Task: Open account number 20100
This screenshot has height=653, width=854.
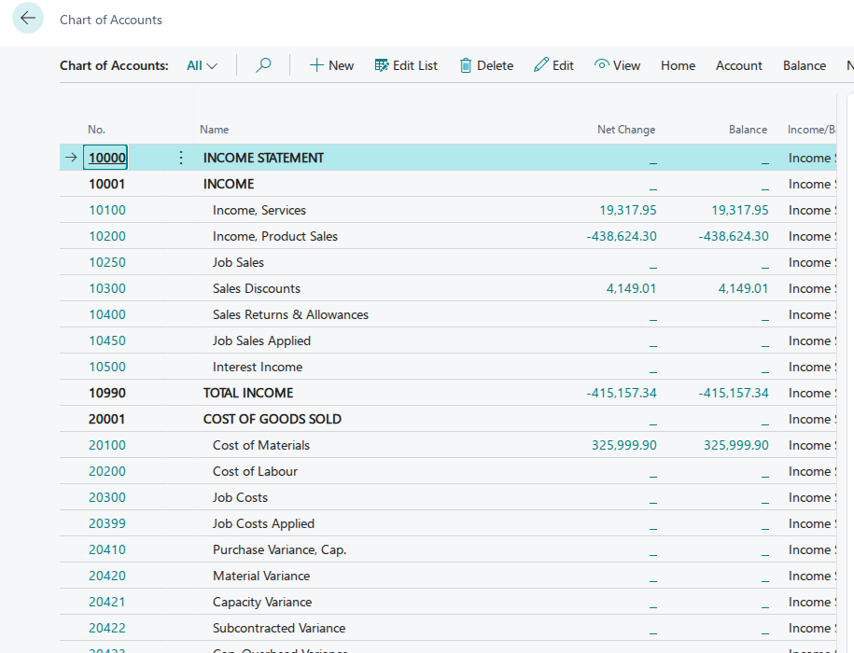Action: coord(107,445)
